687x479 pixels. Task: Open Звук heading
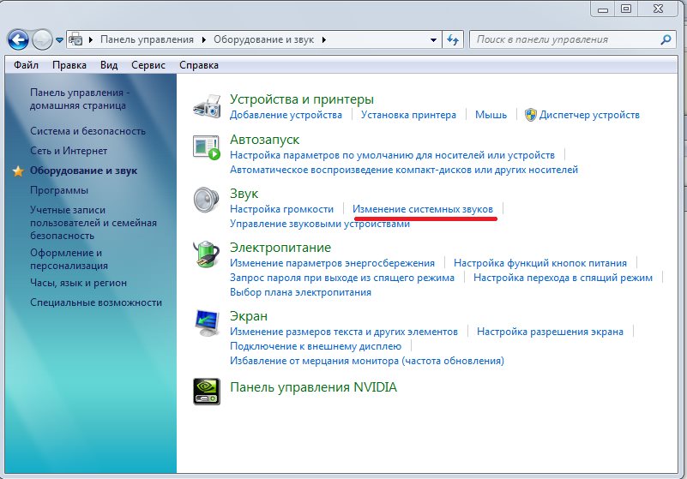(x=244, y=194)
